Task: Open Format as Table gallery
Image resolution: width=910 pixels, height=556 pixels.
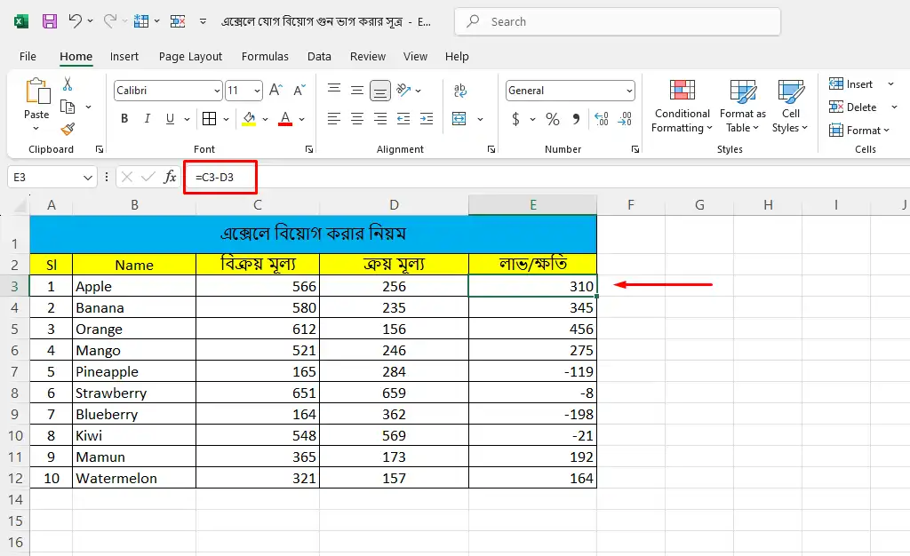Action: 742,106
